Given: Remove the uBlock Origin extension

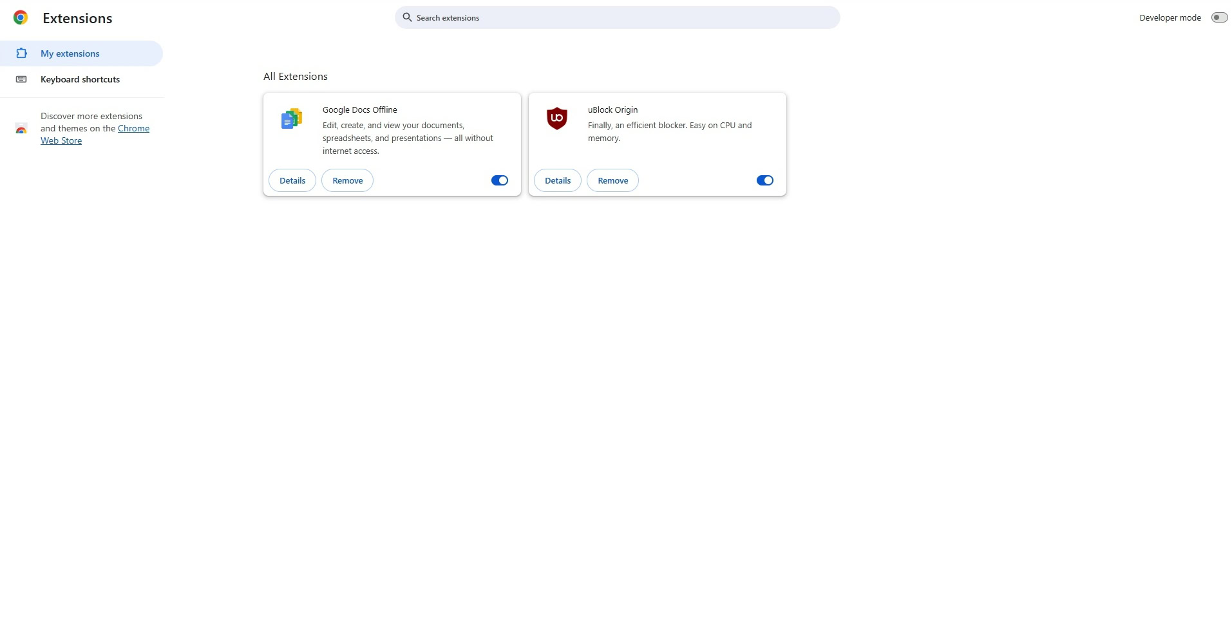Looking at the screenshot, I should (x=613, y=180).
